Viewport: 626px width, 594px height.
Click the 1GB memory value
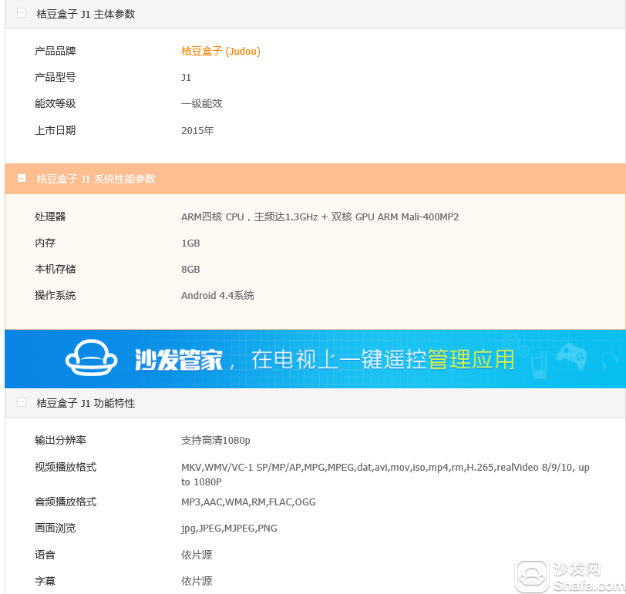pos(190,243)
